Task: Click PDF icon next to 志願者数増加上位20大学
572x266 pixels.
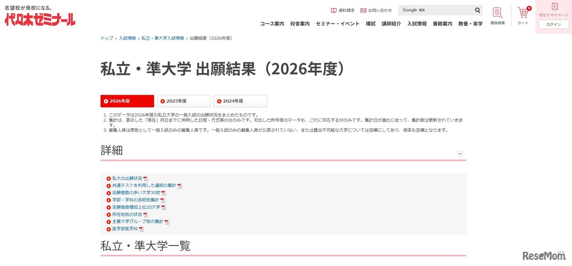Action: click(x=164, y=207)
